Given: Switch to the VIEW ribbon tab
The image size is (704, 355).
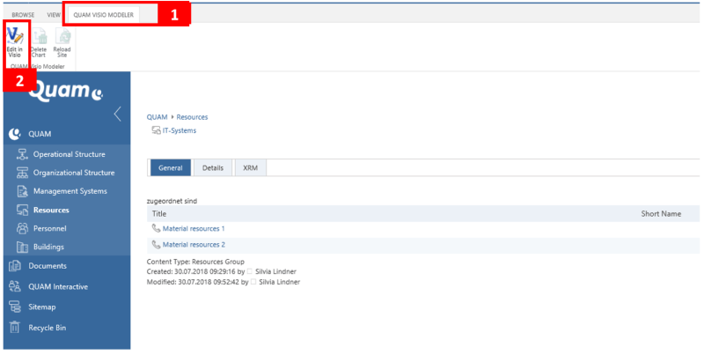Looking at the screenshot, I should click(54, 15).
